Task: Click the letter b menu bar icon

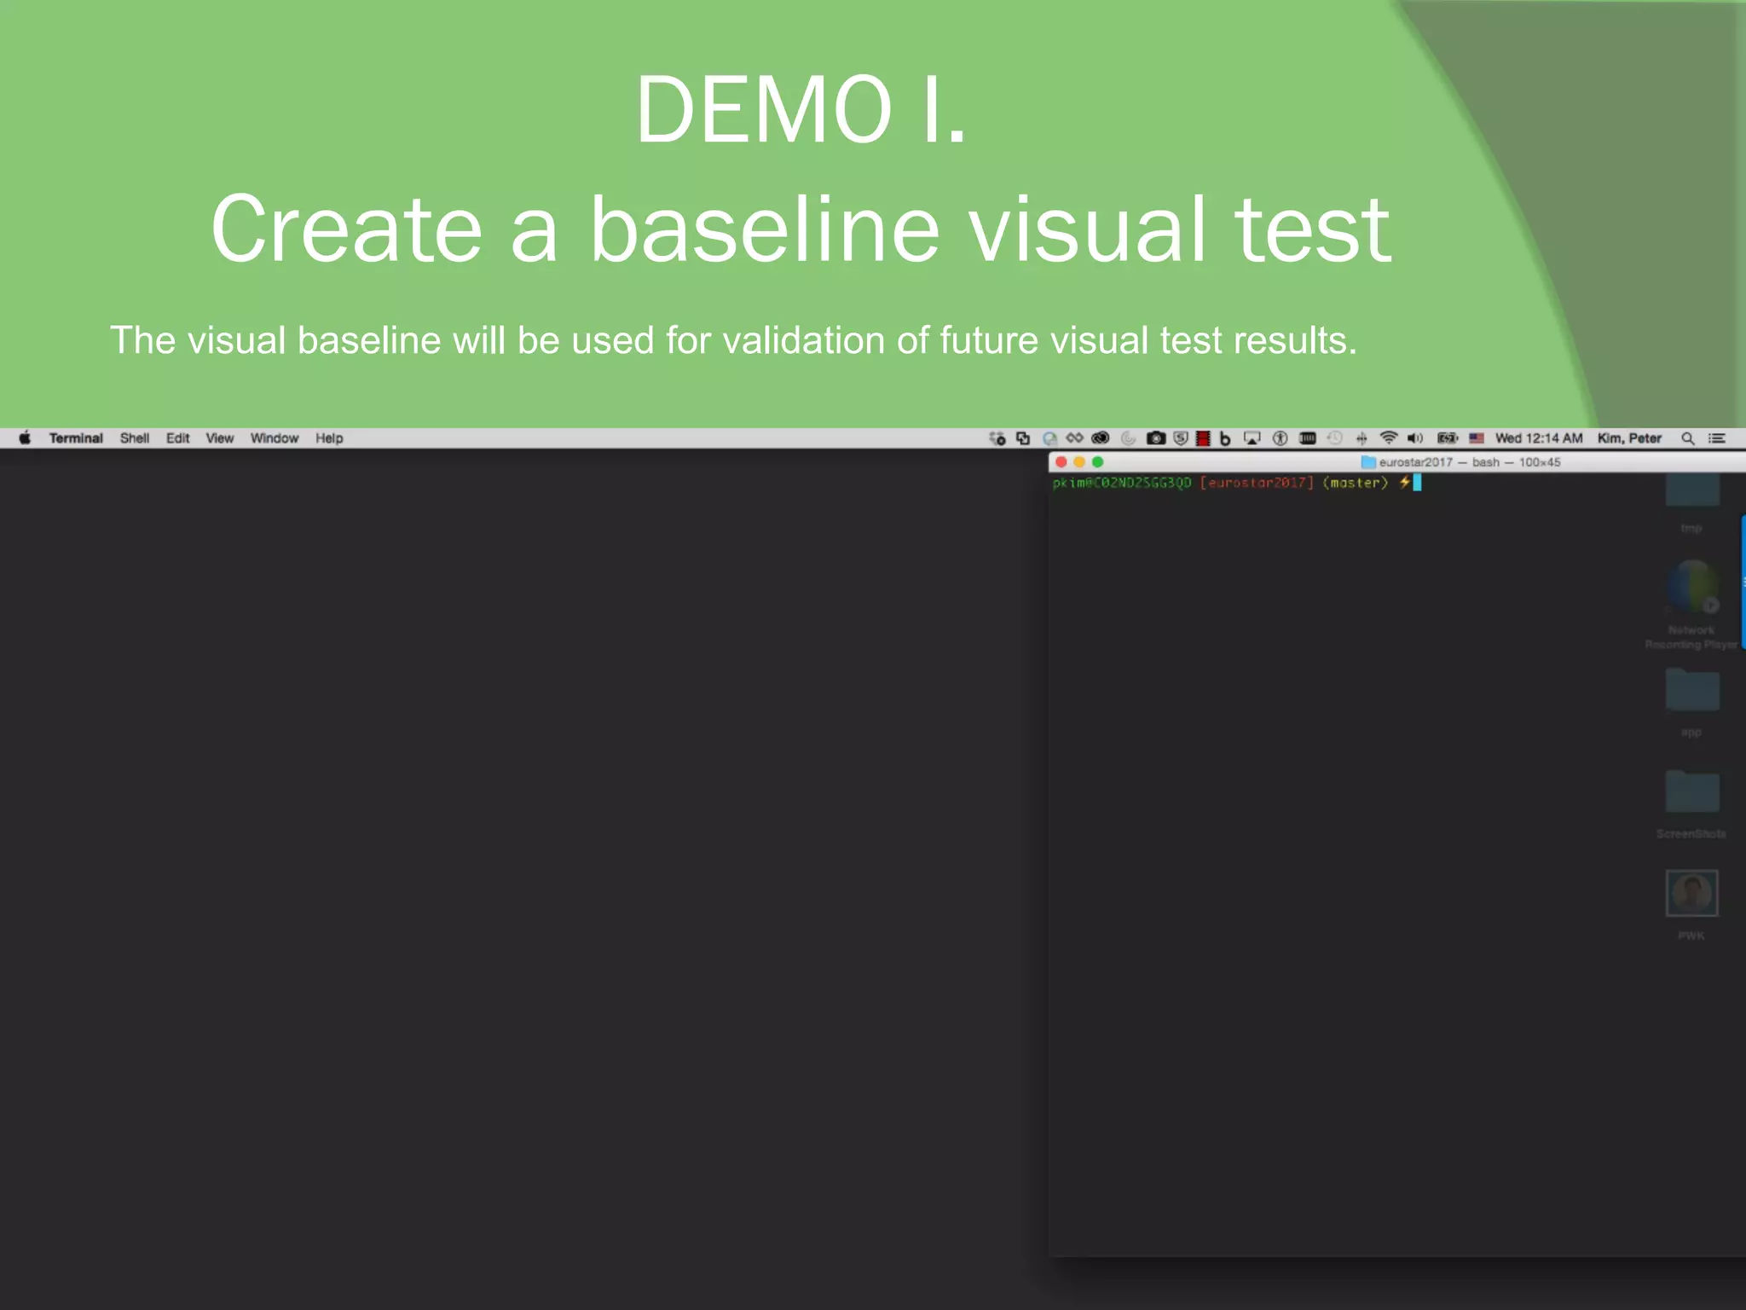Action: [x=1225, y=438]
